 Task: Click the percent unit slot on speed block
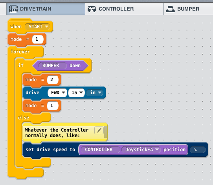point(198,150)
